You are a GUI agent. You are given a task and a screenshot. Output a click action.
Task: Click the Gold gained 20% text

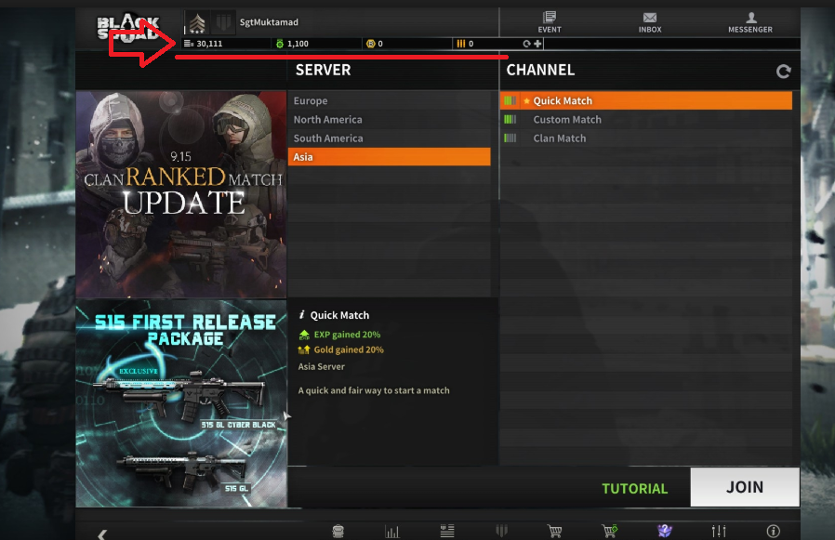[x=349, y=349]
